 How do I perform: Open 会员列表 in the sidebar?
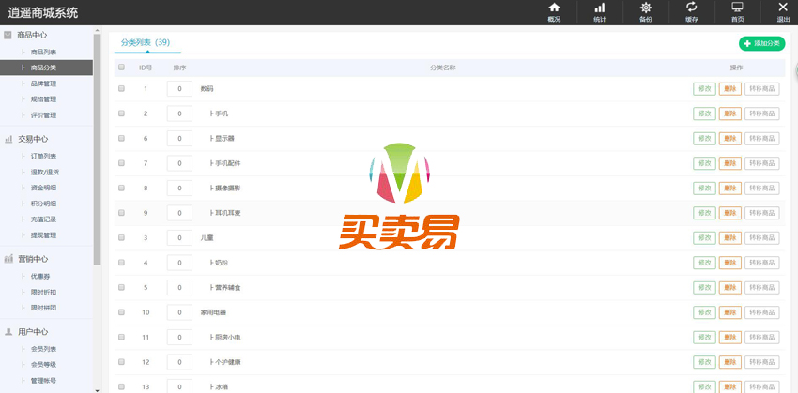pos(43,349)
